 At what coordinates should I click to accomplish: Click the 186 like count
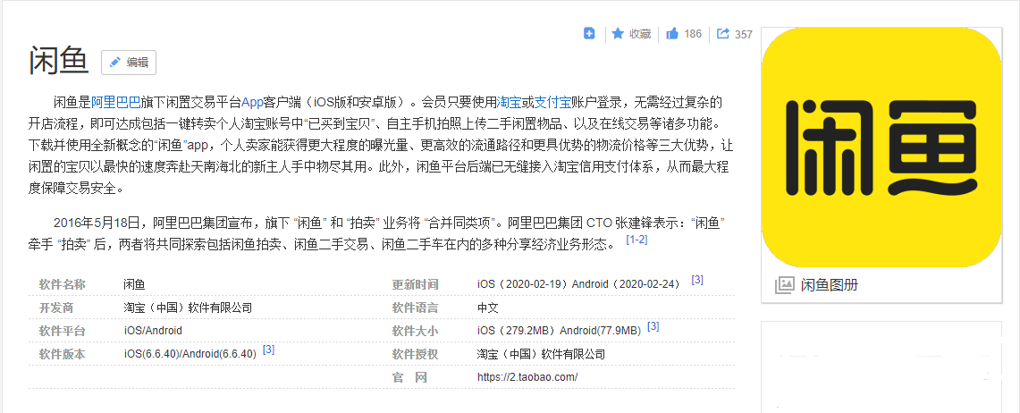point(693,34)
